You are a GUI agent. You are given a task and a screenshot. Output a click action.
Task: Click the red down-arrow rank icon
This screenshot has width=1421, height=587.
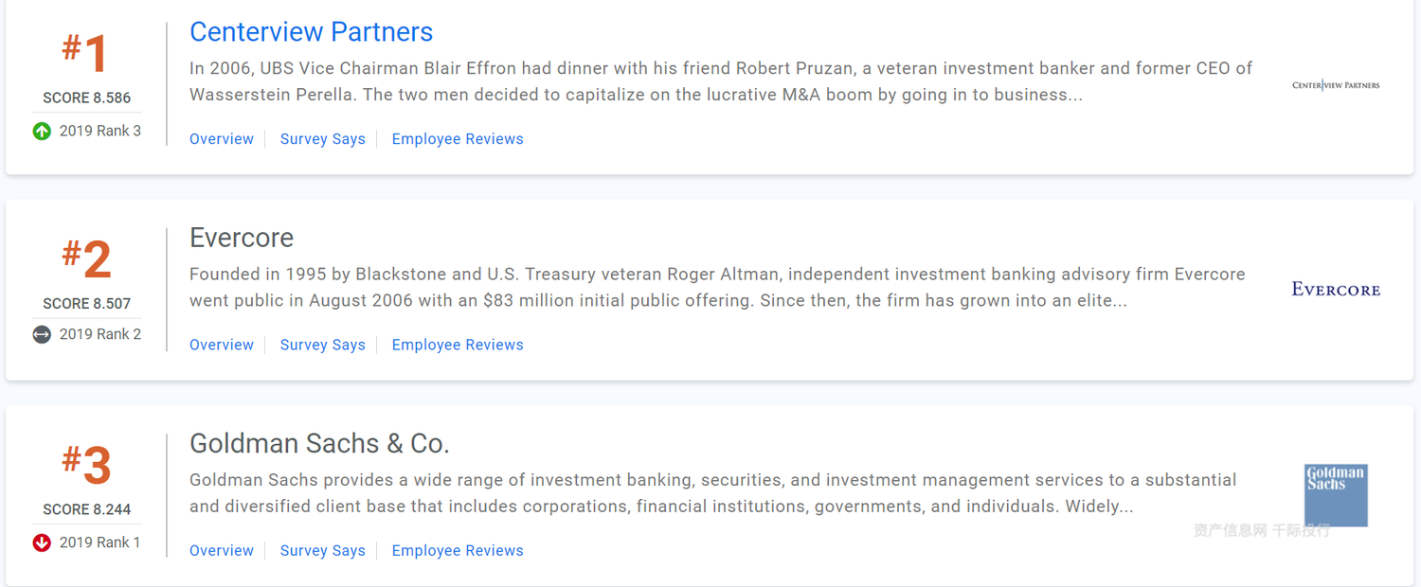[42, 543]
